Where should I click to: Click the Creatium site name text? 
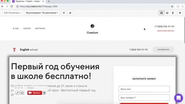pos(92,33)
